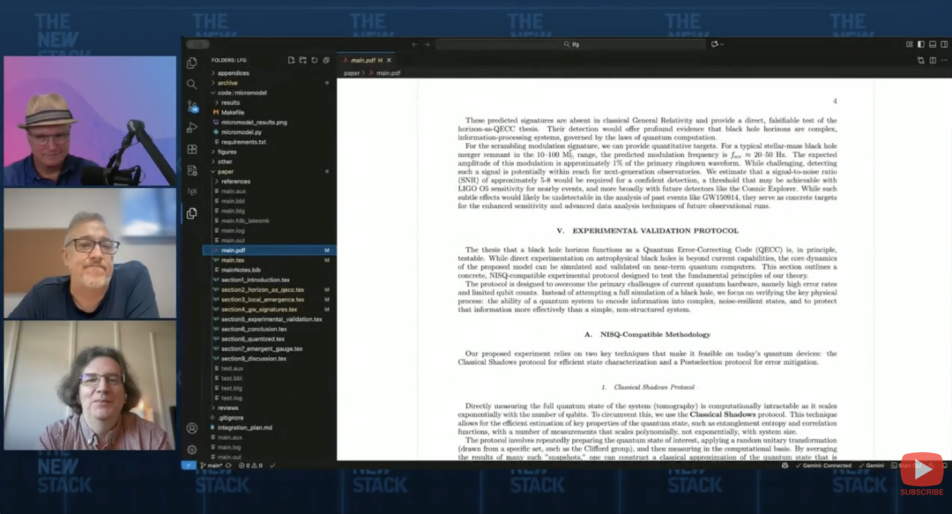The width and height of the screenshot is (952, 514).
Task: Expand the reviews folder
Action: click(x=227, y=407)
